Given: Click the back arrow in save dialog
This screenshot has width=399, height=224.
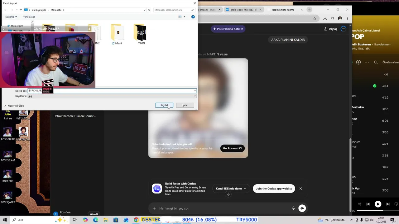Looking at the screenshot, I should click(6, 10).
